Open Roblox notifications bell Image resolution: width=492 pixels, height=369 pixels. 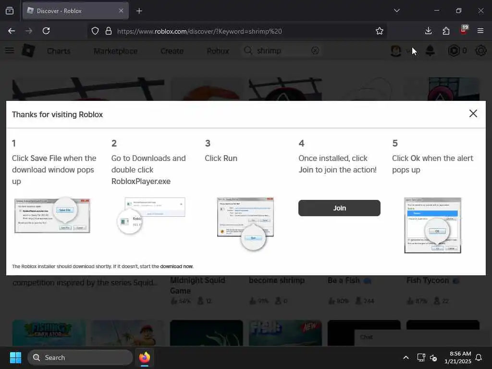430,50
